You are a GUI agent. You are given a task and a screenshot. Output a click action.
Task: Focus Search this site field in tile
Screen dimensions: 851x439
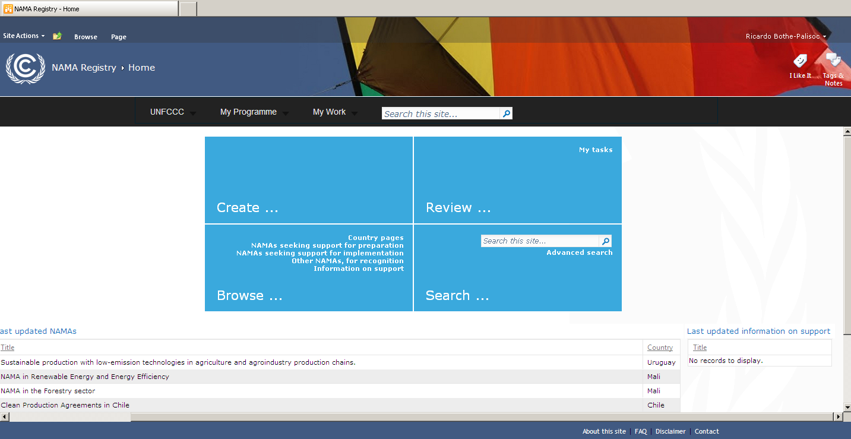(x=540, y=241)
